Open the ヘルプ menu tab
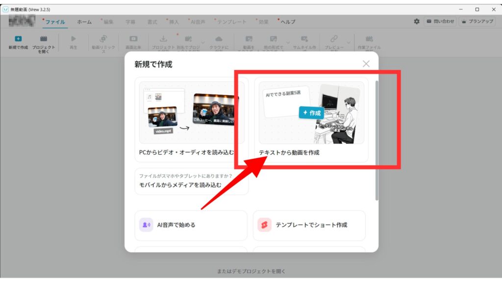This screenshot has height=282, width=502. pos(288,22)
